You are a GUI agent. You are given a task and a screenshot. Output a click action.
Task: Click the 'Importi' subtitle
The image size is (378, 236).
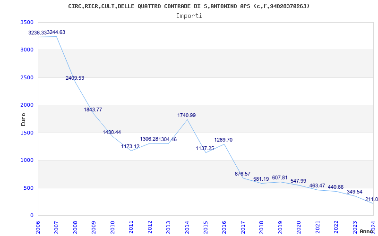point(189,16)
